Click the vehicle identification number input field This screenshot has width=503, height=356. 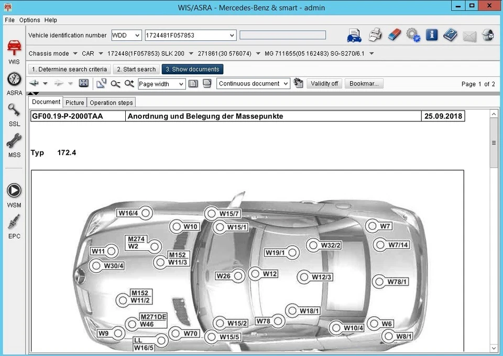[189, 35]
